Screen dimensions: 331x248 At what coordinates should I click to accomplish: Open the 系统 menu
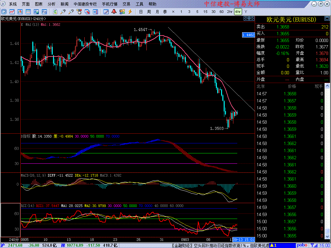[13, 4]
